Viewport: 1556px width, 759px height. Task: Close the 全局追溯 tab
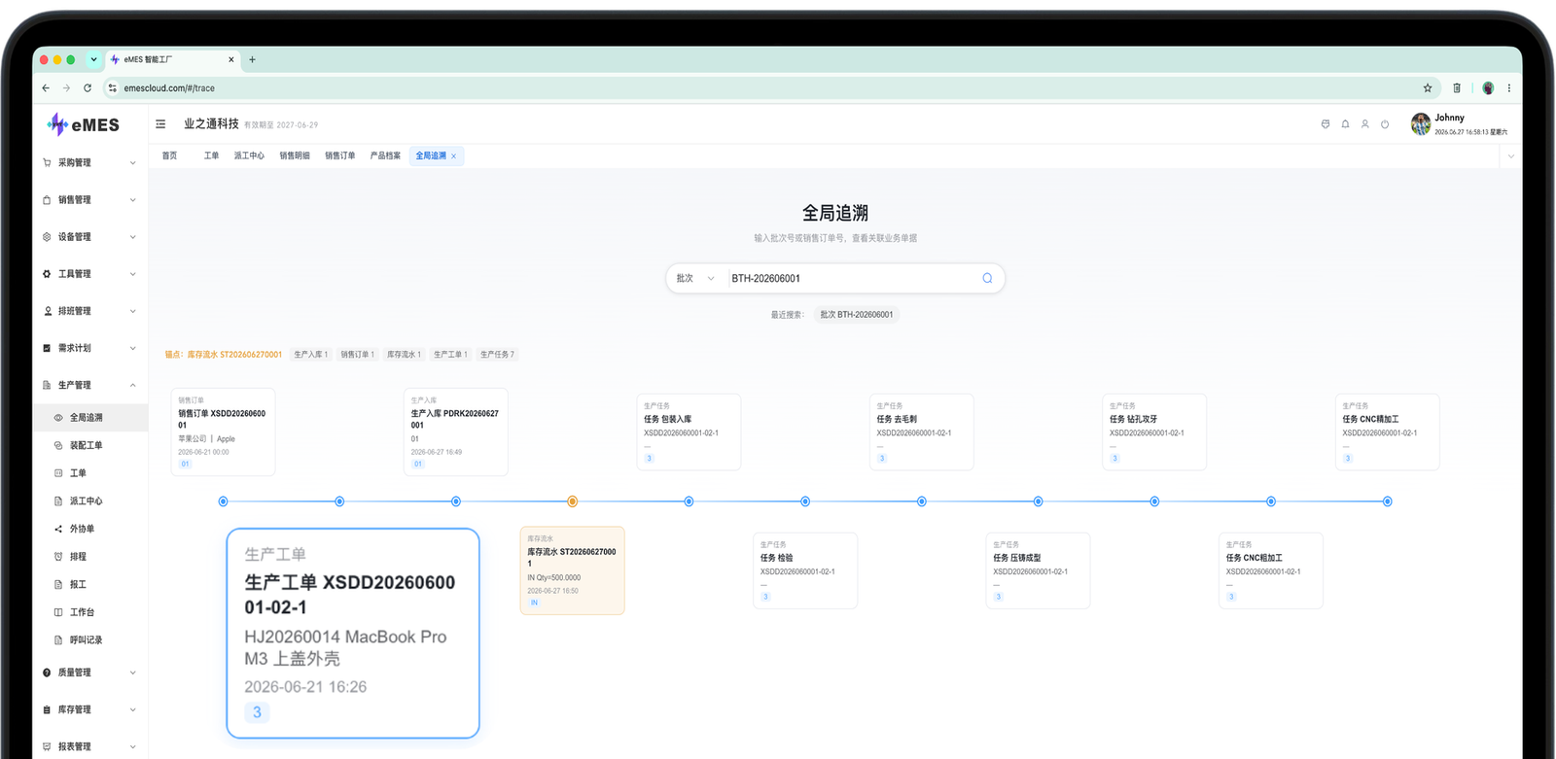pyautogui.click(x=453, y=156)
